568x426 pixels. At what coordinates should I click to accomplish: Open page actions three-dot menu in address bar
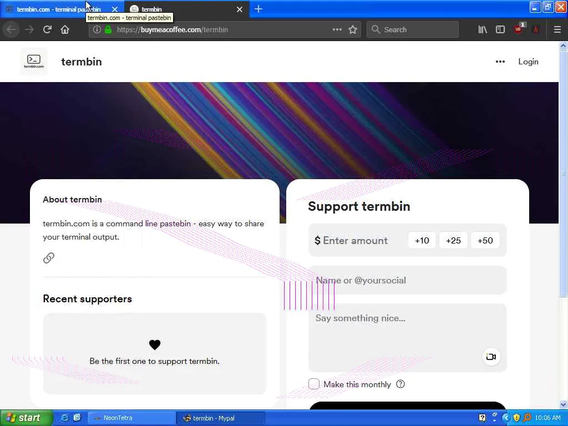[x=337, y=29]
